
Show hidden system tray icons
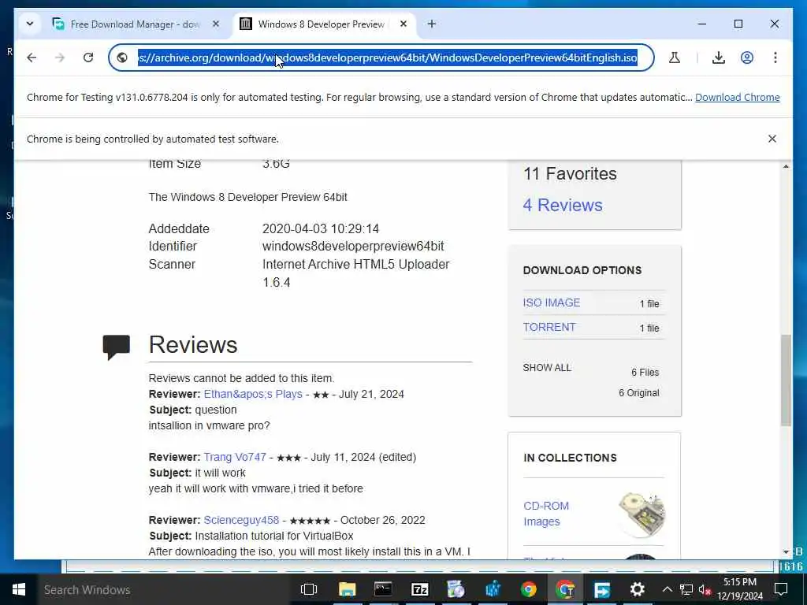click(667, 589)
